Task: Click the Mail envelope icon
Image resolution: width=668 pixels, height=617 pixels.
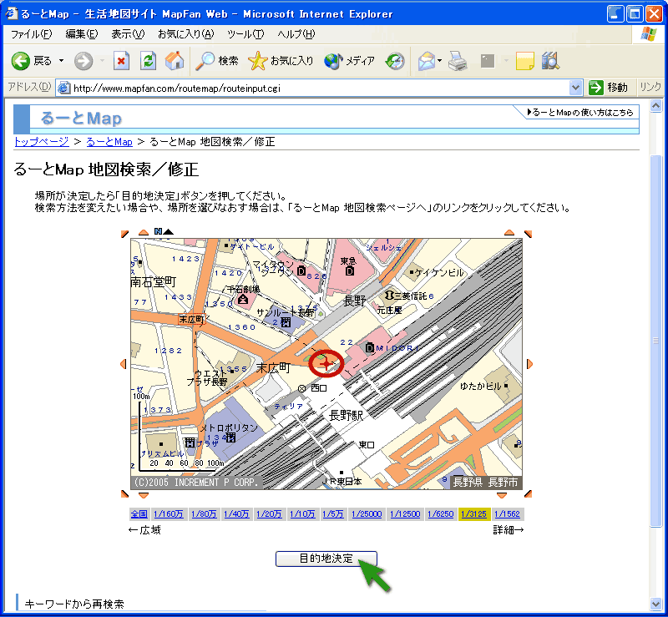Action: [x=426, y=61]
